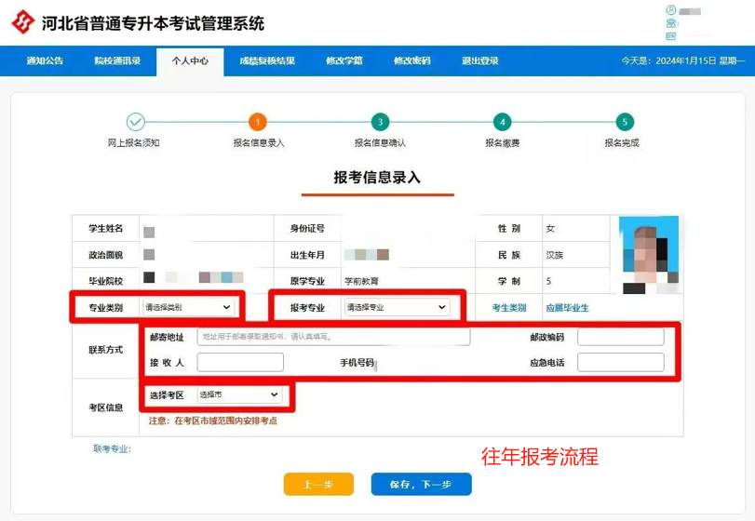This screenshot has width=755, height=521.
Task: Open the 选择考区 city dropdown
Action: point(239,394)
